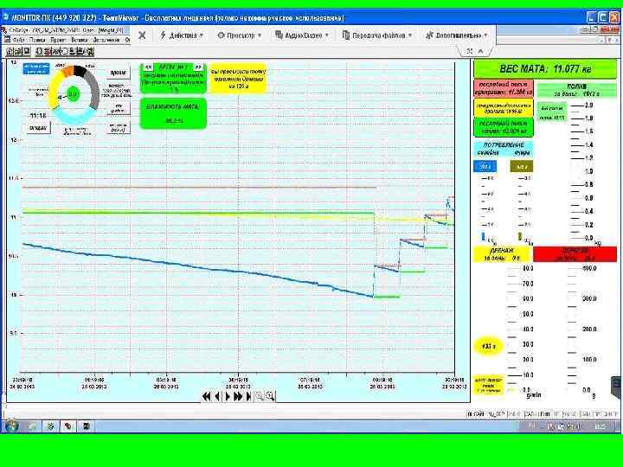Click the taskbar clock
This screenshot has width=623, height=467.
pos(600,426)
